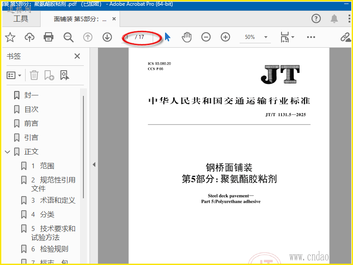Open the find text magnifier tool
This screenshot has width=353, height=265.
(68, 37)
